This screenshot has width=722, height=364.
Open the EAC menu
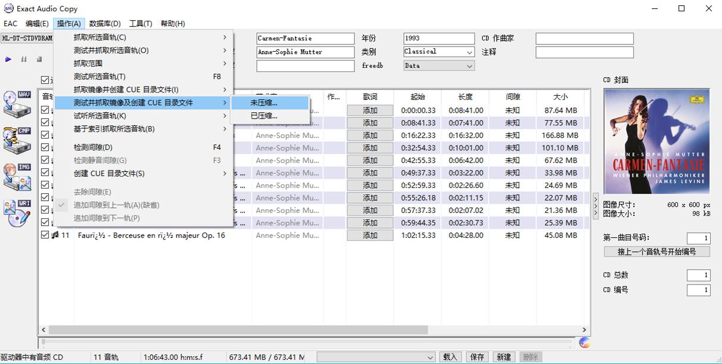(x=11, y=23)
